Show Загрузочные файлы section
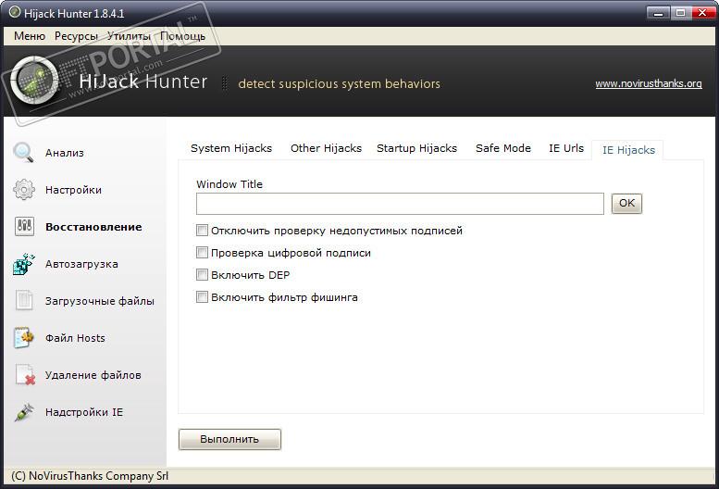 tap(100, 301)
